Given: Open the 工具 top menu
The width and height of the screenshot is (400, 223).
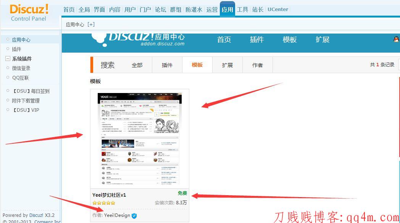Looking at the screenshot, I should tap(243, 10).
